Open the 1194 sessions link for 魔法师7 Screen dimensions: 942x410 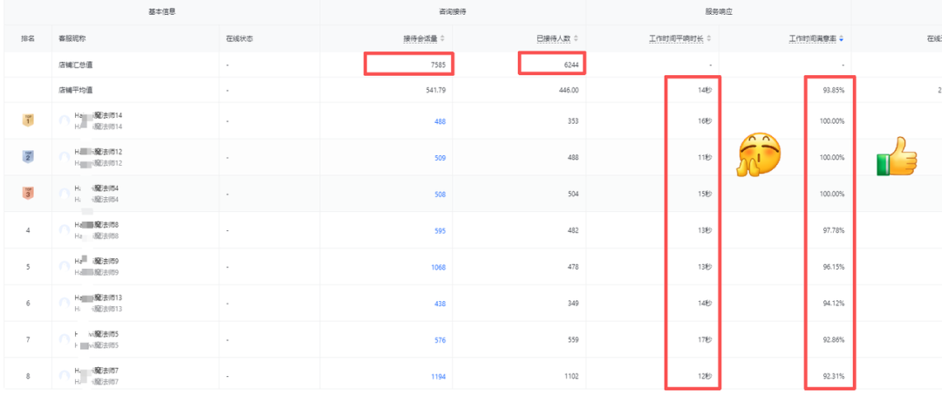[x=438, y=377]
